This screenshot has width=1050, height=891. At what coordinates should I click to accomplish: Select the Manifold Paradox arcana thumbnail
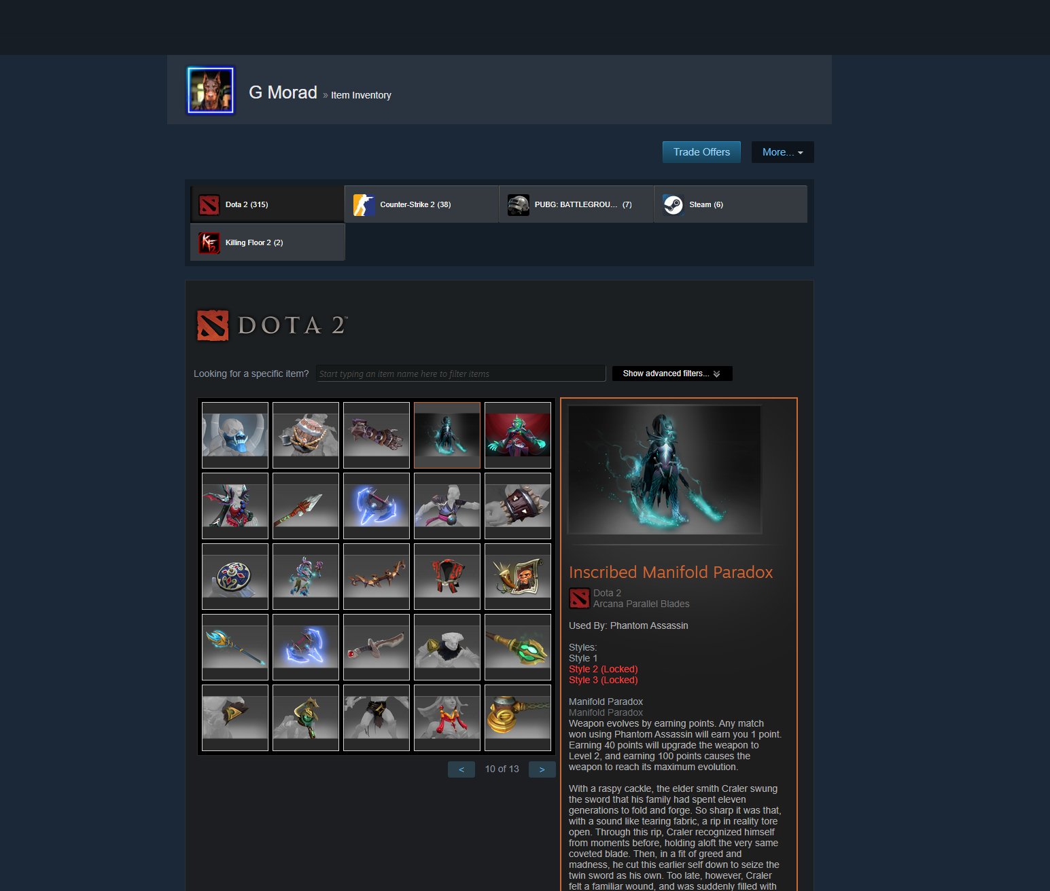[x=447, y=435]
